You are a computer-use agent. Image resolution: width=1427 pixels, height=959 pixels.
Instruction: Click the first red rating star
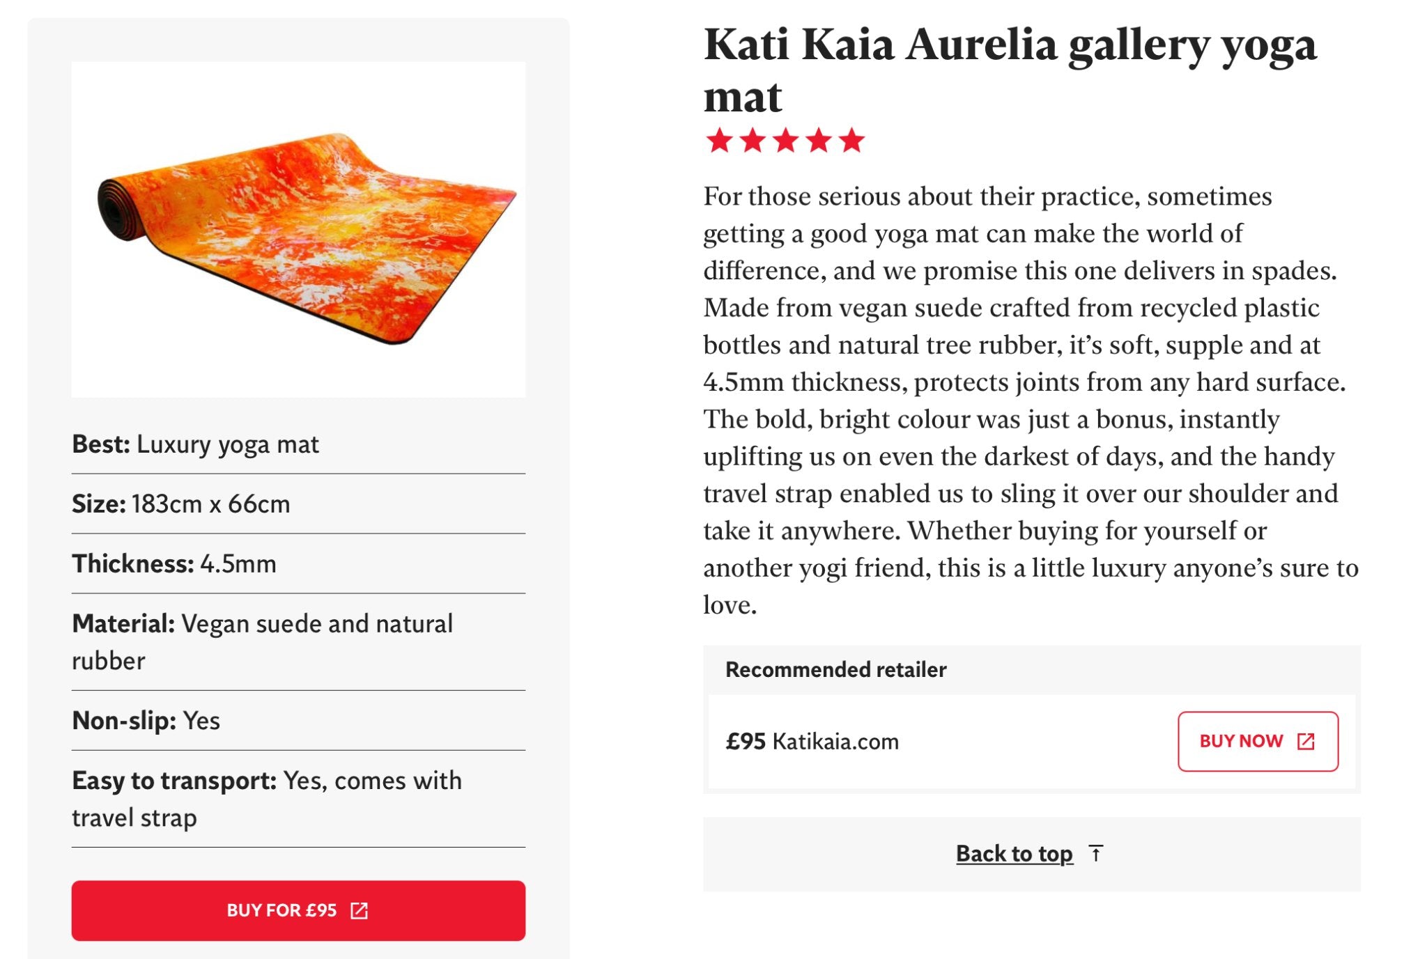(x=719, y=140)
